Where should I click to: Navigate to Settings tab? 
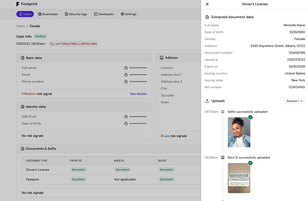(x=128, y=14)
